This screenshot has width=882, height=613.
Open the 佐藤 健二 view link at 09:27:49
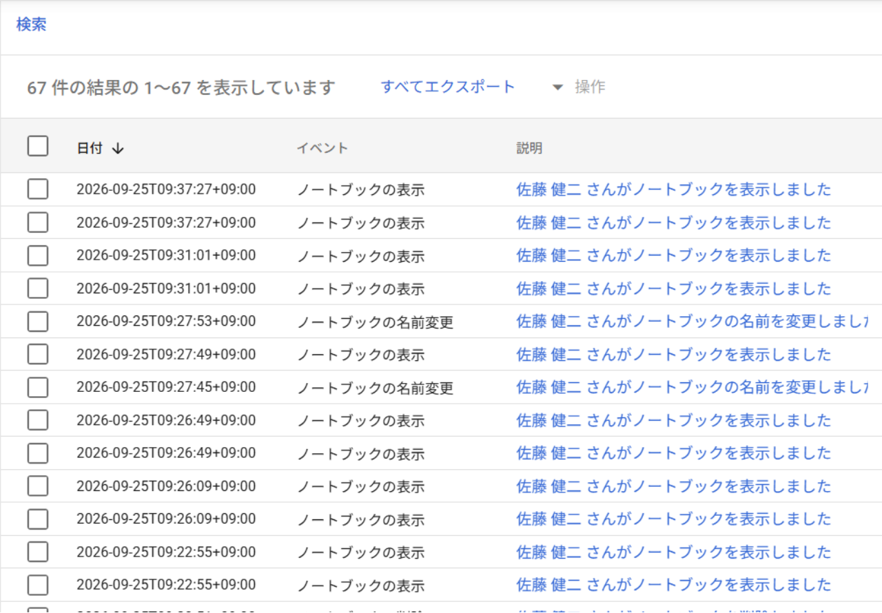point(674,355)
